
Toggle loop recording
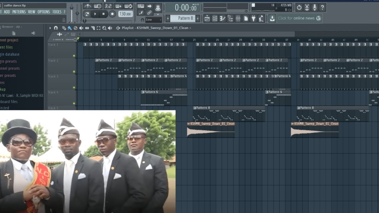[x=128, y=6]
